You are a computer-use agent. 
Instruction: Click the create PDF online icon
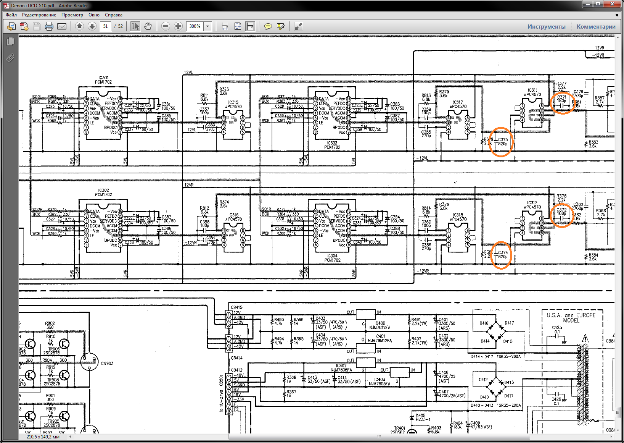pos(11,26)
